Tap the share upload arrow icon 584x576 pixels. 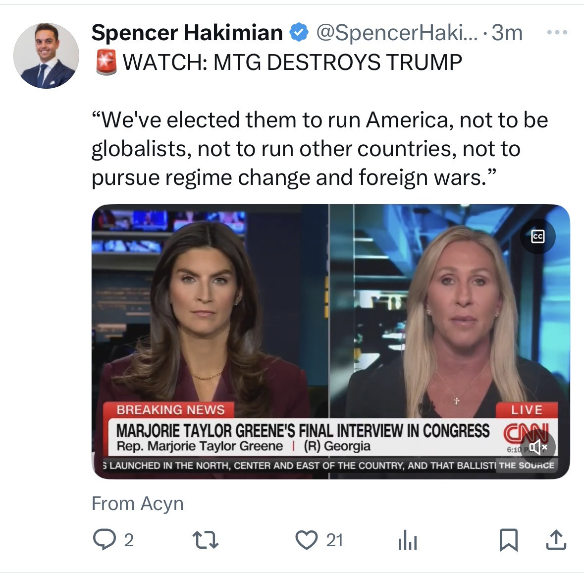[556, 540]
